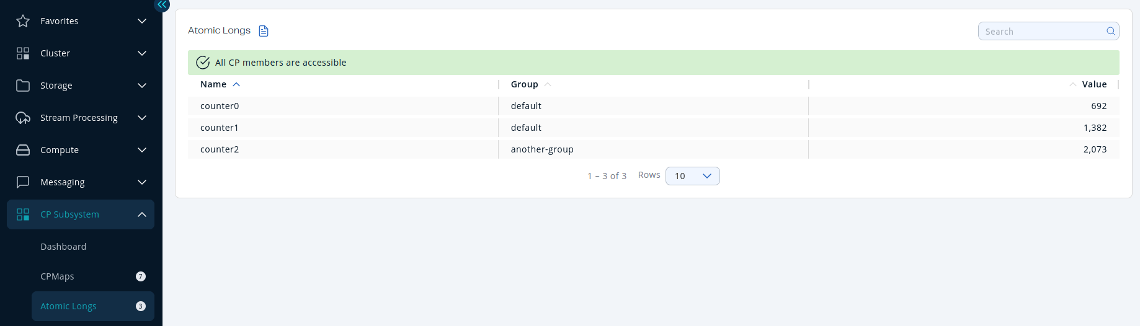Click the Storage folder icon
Screen dimensions: 1140x326
23,86
